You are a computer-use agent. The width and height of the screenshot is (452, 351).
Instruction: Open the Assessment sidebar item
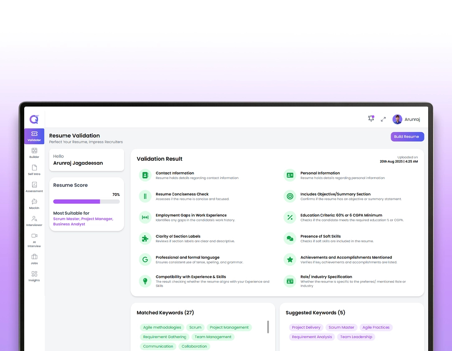(x=34, y=187)
